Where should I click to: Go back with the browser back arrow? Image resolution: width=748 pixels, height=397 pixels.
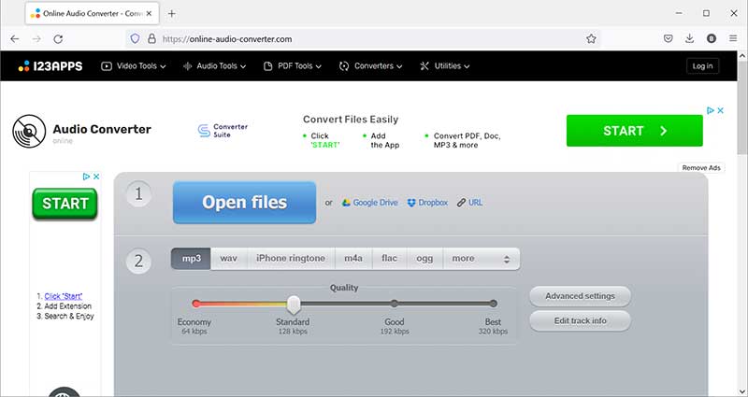tap(15, 39)
